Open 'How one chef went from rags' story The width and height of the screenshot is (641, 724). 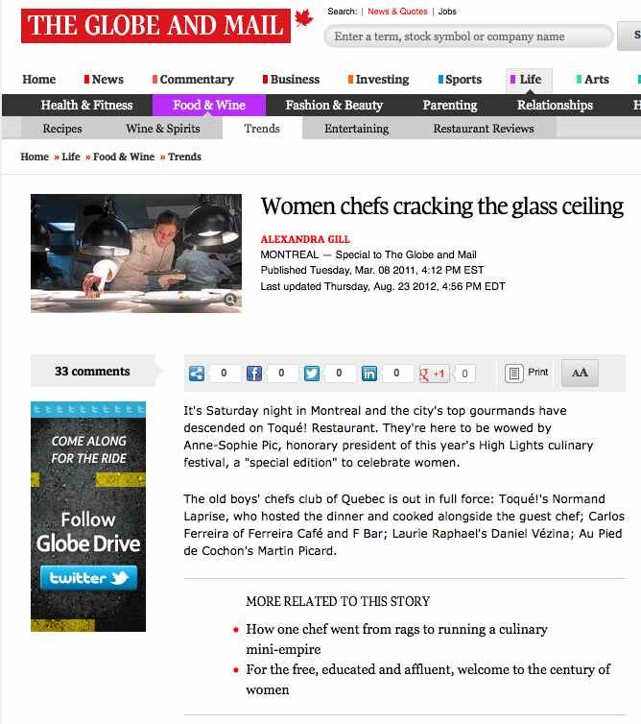pyautogui.click(x=396, y=640)
